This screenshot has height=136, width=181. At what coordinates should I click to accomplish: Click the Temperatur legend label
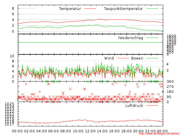coord(70,9)
